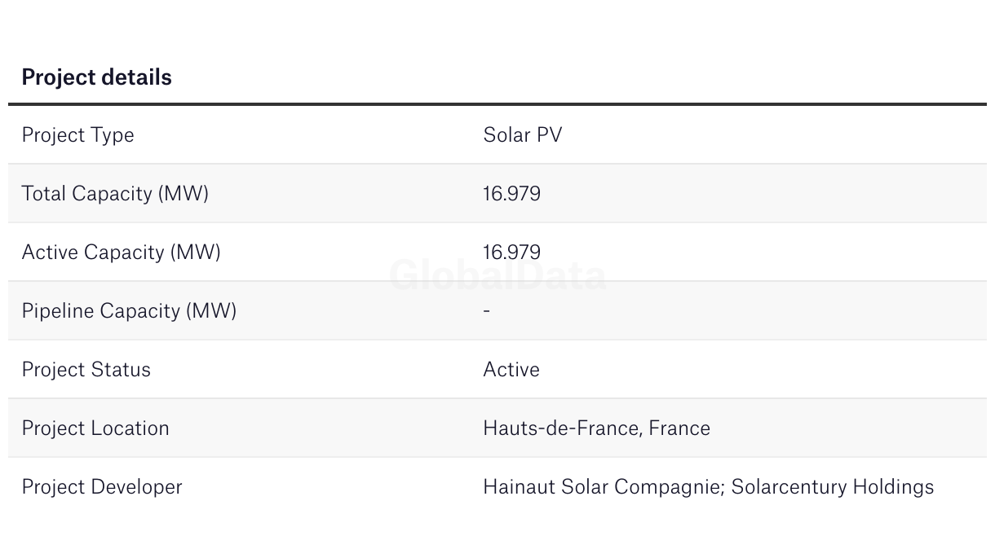Click the Solar PV value

[522, 135]
